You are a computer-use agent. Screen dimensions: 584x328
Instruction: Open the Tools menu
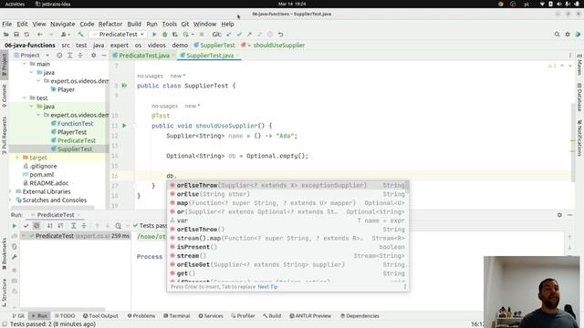pyautogui.click(x=170, y=24)
